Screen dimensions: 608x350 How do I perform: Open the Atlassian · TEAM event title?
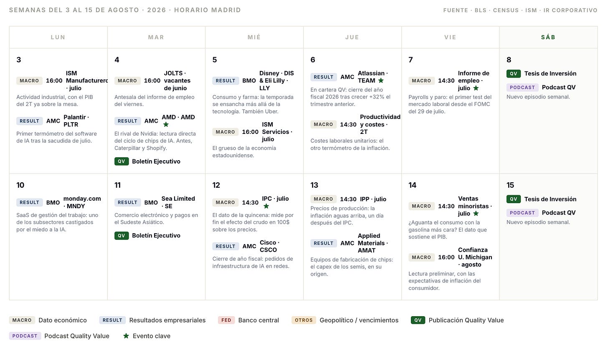373,77
